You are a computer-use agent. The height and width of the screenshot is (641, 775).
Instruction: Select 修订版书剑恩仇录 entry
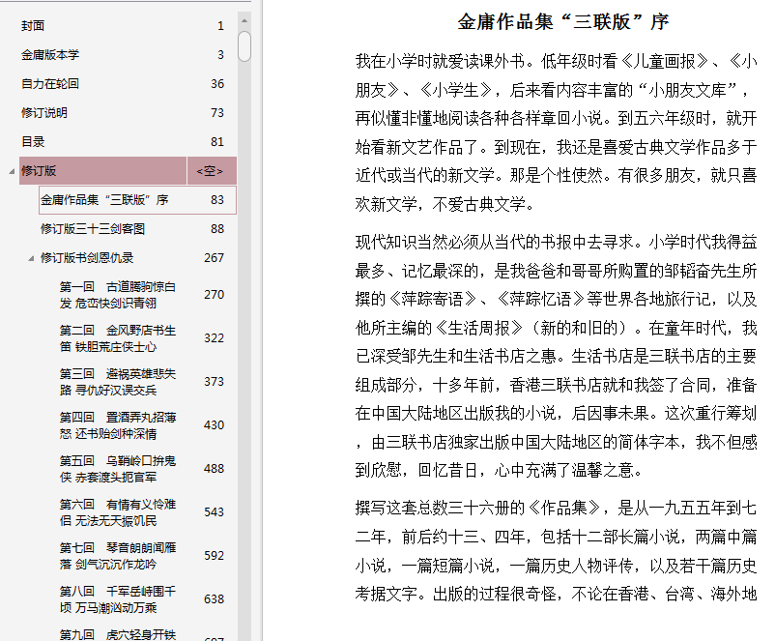tap(87, 258)
